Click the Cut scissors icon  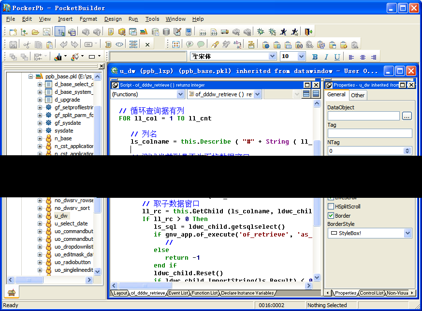tap(27, 44)
